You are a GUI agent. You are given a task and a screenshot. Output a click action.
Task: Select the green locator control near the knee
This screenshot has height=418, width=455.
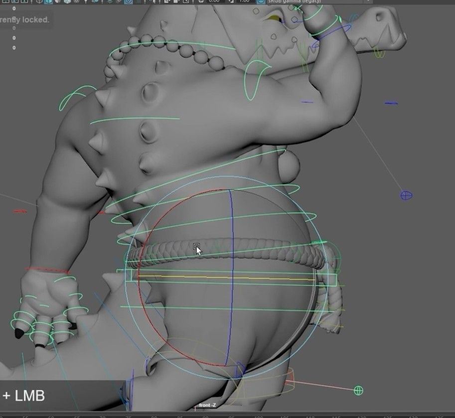point(359,391)
